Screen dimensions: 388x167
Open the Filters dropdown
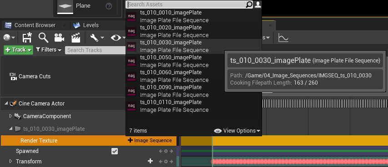pyautogui.click(x=49, y=50)
